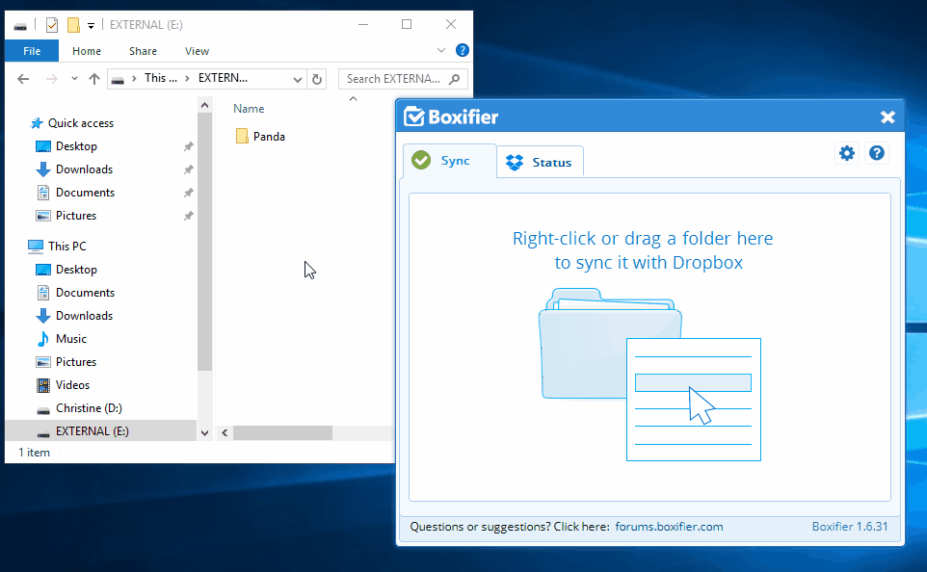The height and width of the screenshot is (572, 927).
Task: Refresh the EXTERNAL folder view
Action: click(x=317, y=79)
